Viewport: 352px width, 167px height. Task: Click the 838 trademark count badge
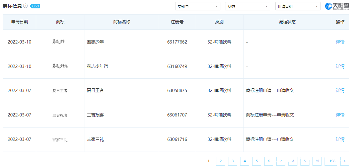pos(35,6)
